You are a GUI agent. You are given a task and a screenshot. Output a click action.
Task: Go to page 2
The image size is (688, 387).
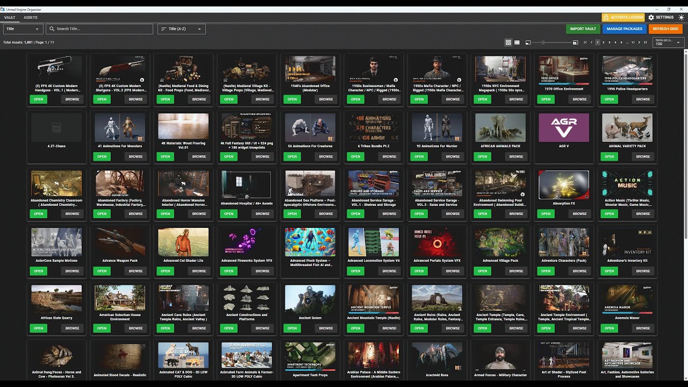click(x=603, y=42)
